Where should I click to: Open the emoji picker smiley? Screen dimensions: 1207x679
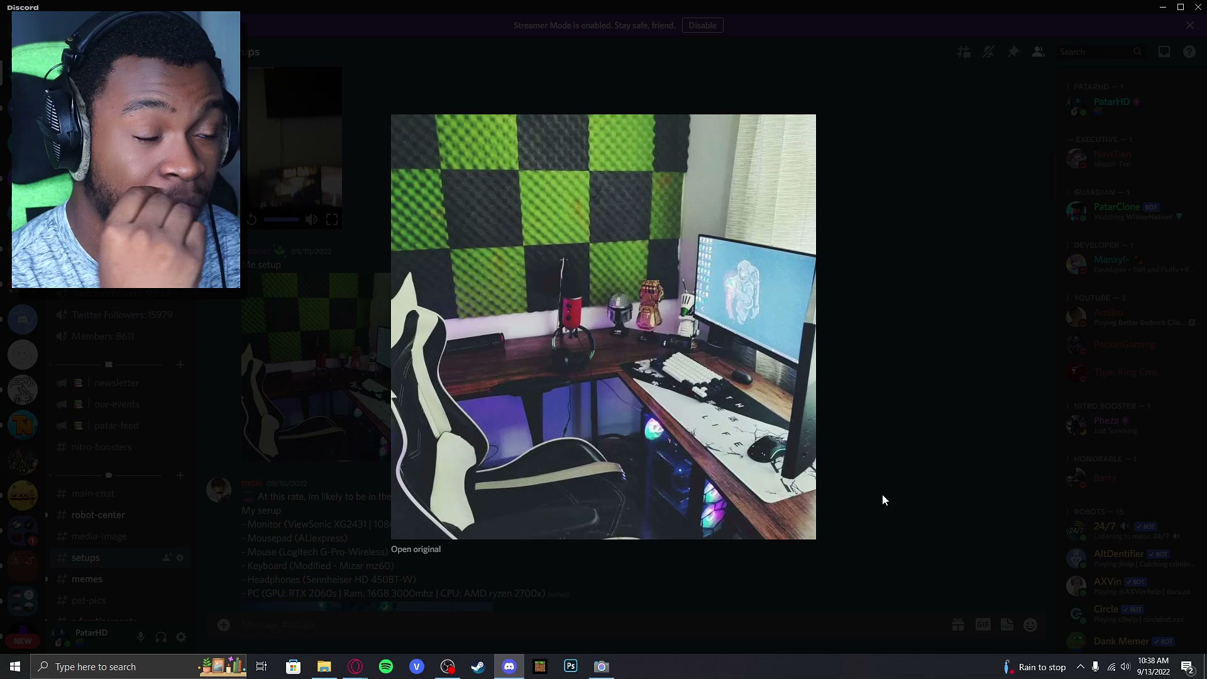click(x=1030, y=625)
